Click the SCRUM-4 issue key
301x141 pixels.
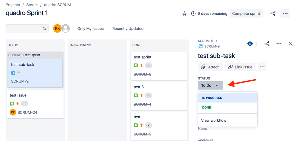click(x=143, y=104)
